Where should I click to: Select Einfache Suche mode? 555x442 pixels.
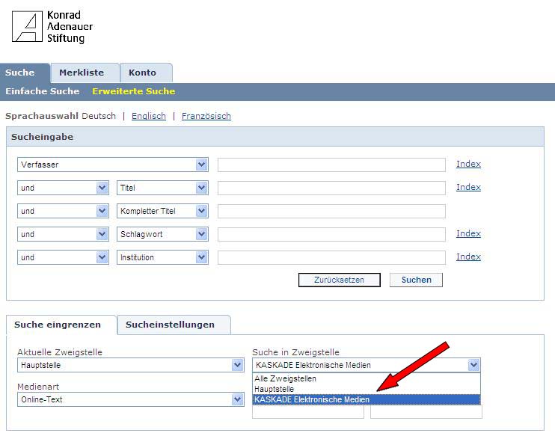(42, 91)
